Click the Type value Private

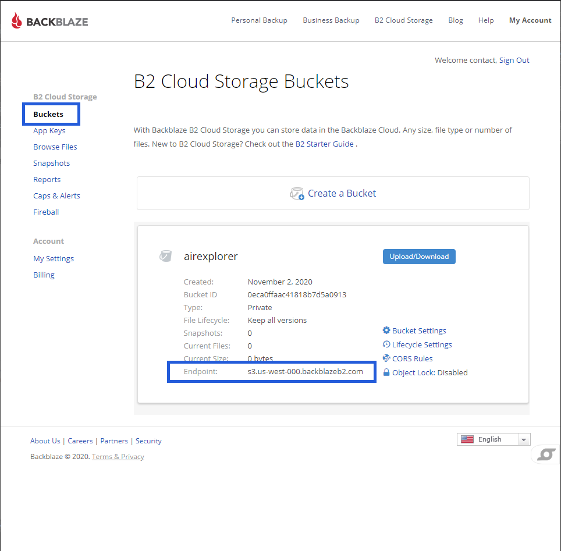coord(260,307)
